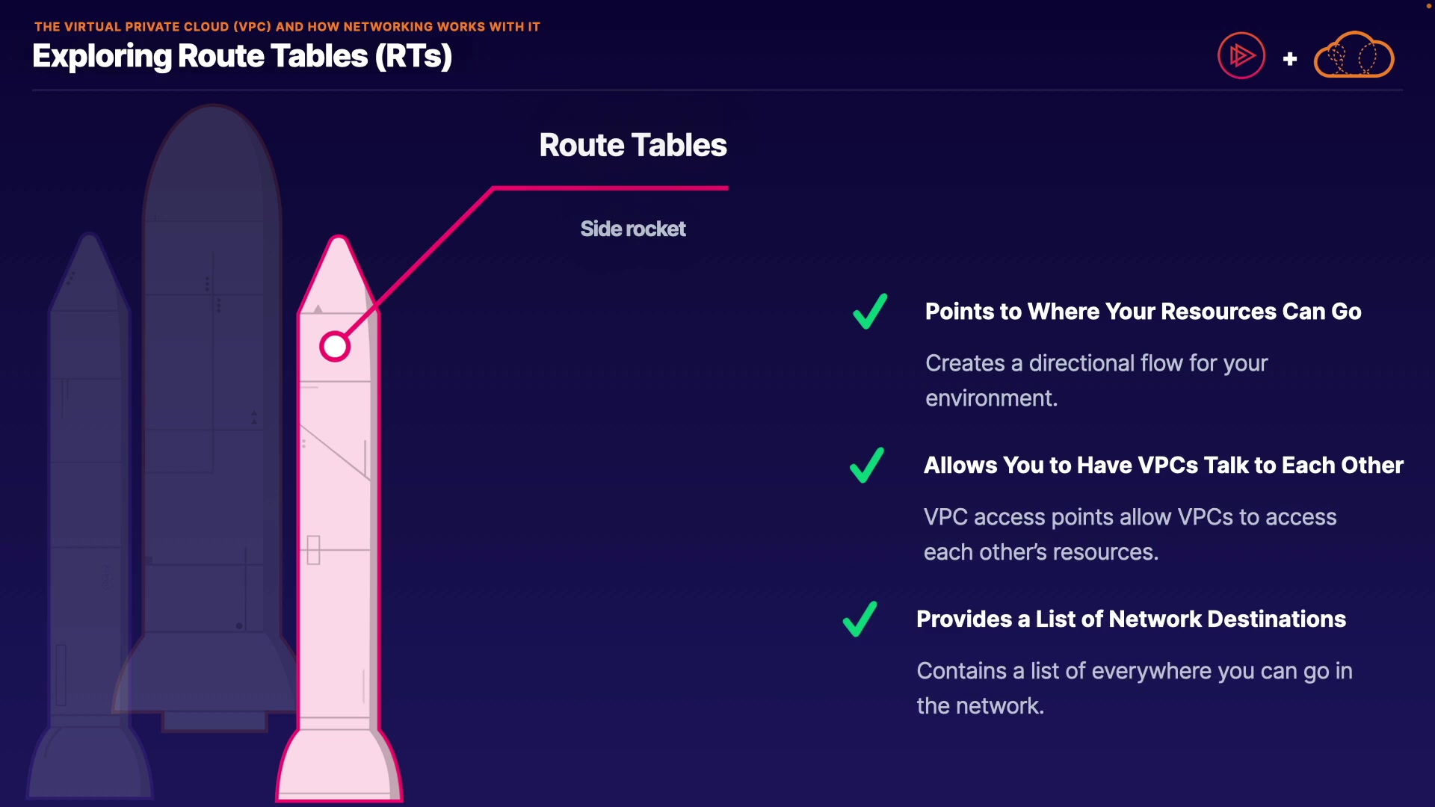Viewport: 1435px width, 807px height.
Task: Click the pink rocket's bottom engine nozzle
Action: point(339,766)
